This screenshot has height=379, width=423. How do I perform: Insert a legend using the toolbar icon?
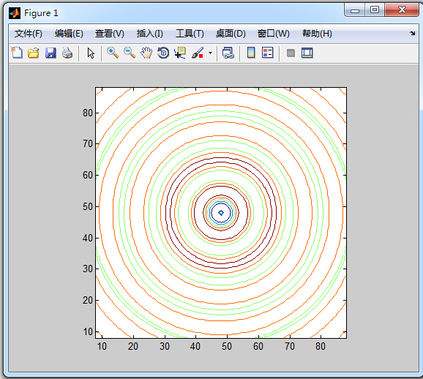(268, 53)
